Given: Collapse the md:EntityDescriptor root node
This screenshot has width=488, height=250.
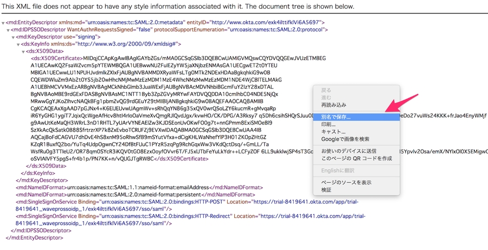Looking at the screenshot, I should click(x=3, y=22).
